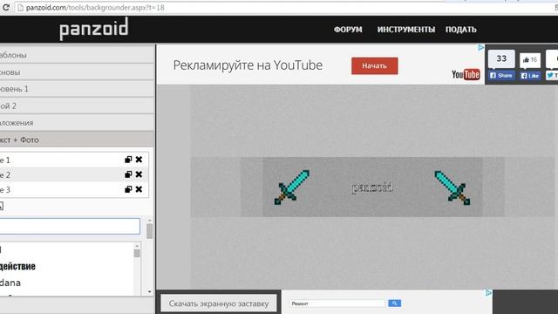The height and width of the screenshot is (314, 558).
Task: Expand the sidebar section ending in 'овень 1'
Action: click(x=77, y=89)
